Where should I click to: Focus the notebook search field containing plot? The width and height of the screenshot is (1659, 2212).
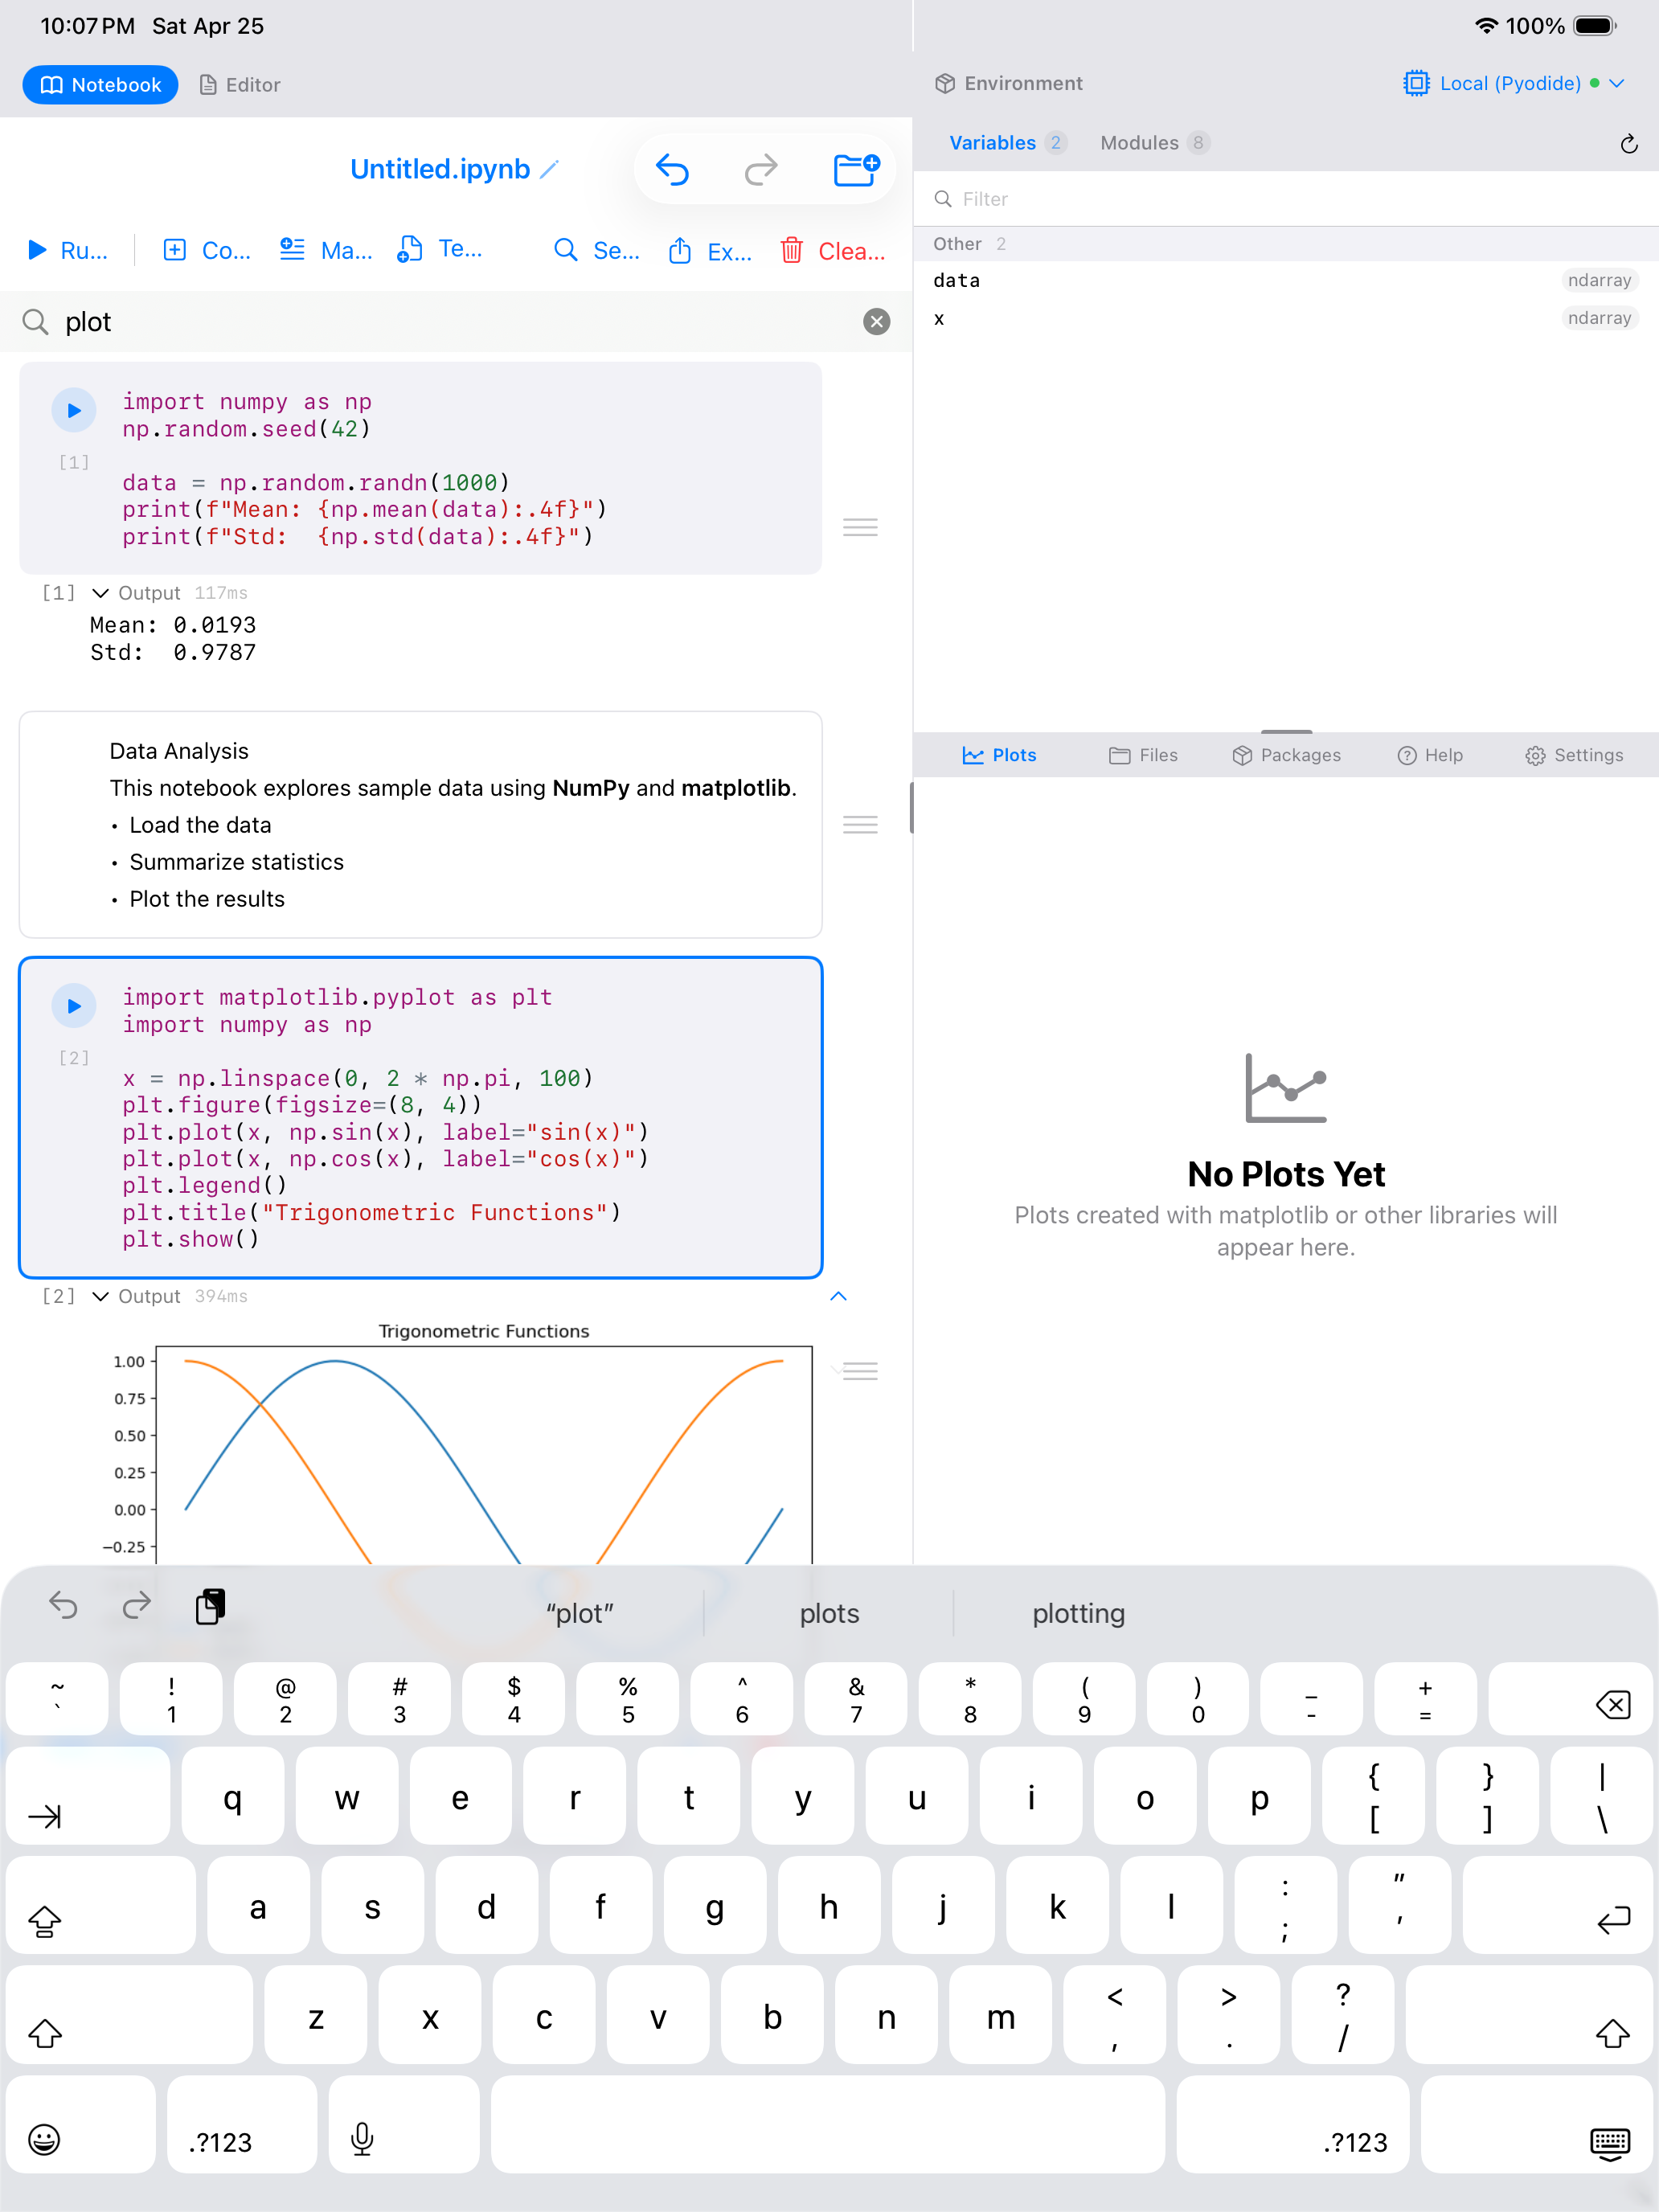tap(455, 322)
